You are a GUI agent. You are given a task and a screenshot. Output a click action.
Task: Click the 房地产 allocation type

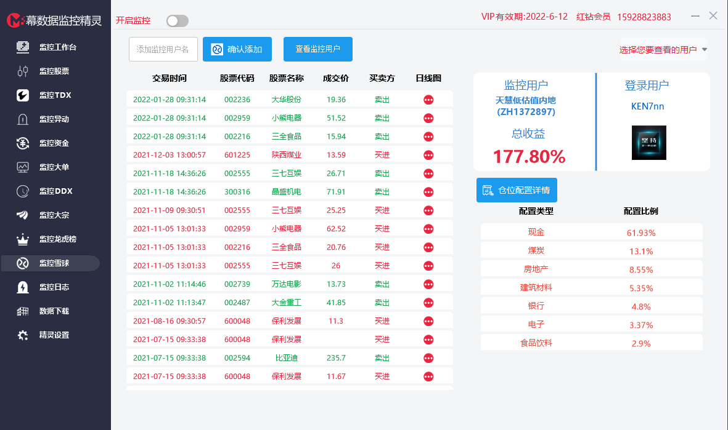pos(536,269)
